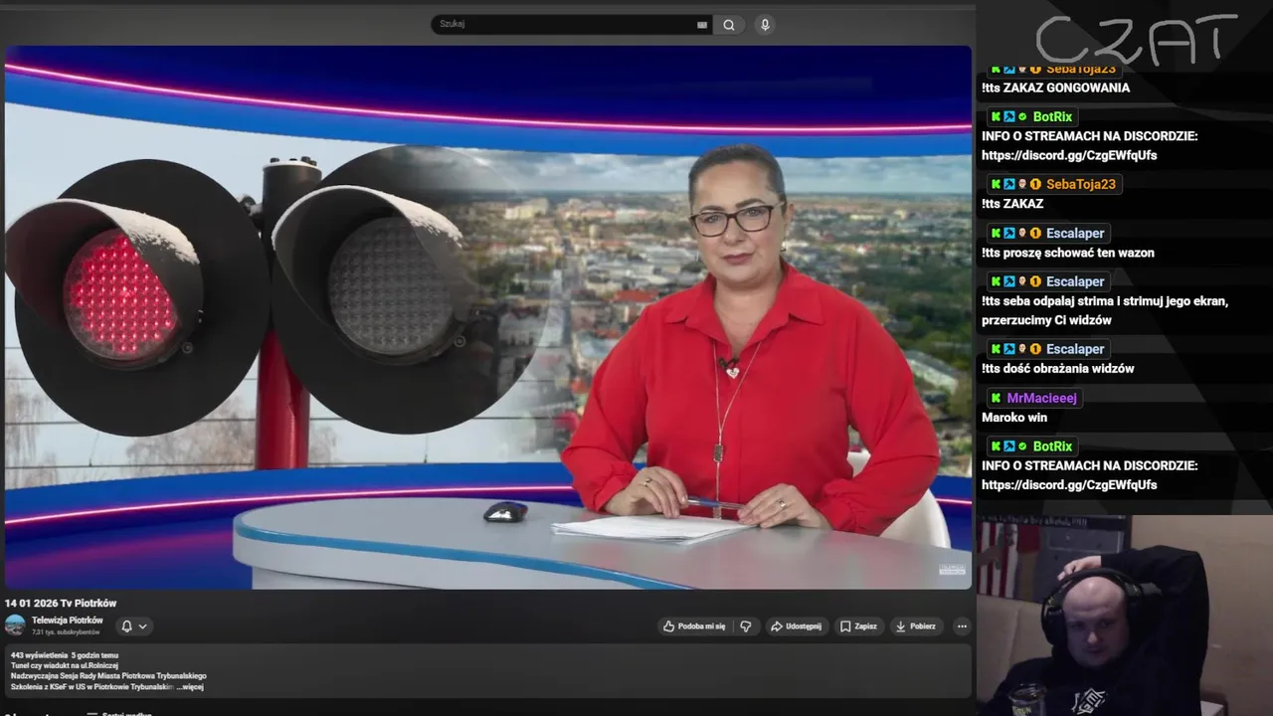Click the top BotRix username in chat

pyautogui.click(x=1052, y=117)
